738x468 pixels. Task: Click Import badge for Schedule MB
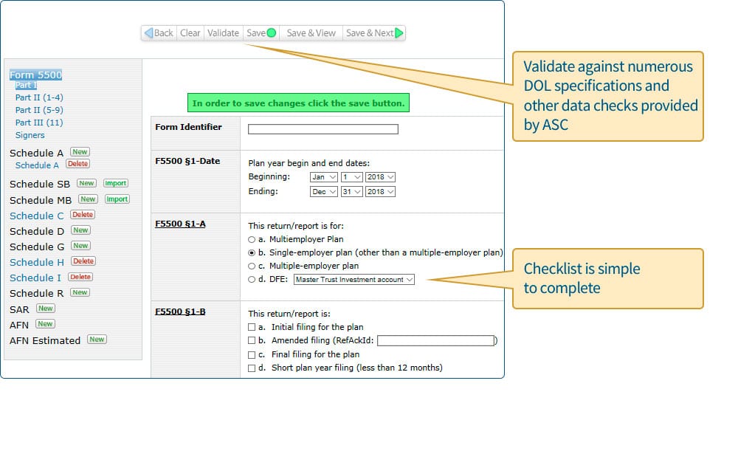(117, 199)
